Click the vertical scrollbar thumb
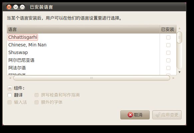The image size is (194, 133). [179, 37]
